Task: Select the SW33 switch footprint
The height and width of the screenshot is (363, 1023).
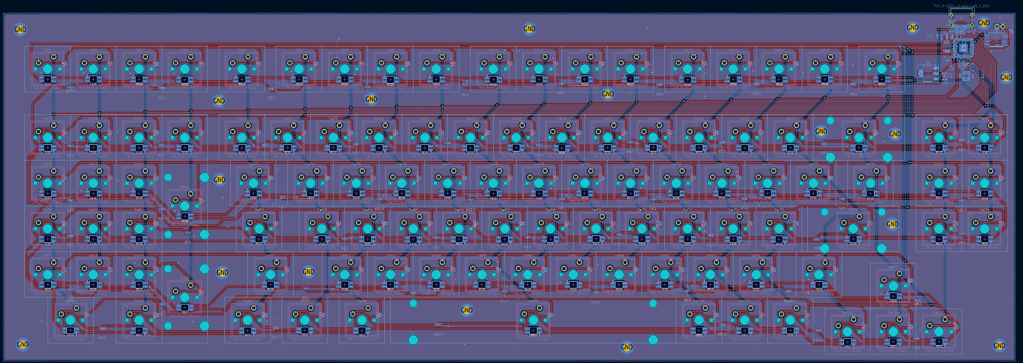Action: pos(698,138)
